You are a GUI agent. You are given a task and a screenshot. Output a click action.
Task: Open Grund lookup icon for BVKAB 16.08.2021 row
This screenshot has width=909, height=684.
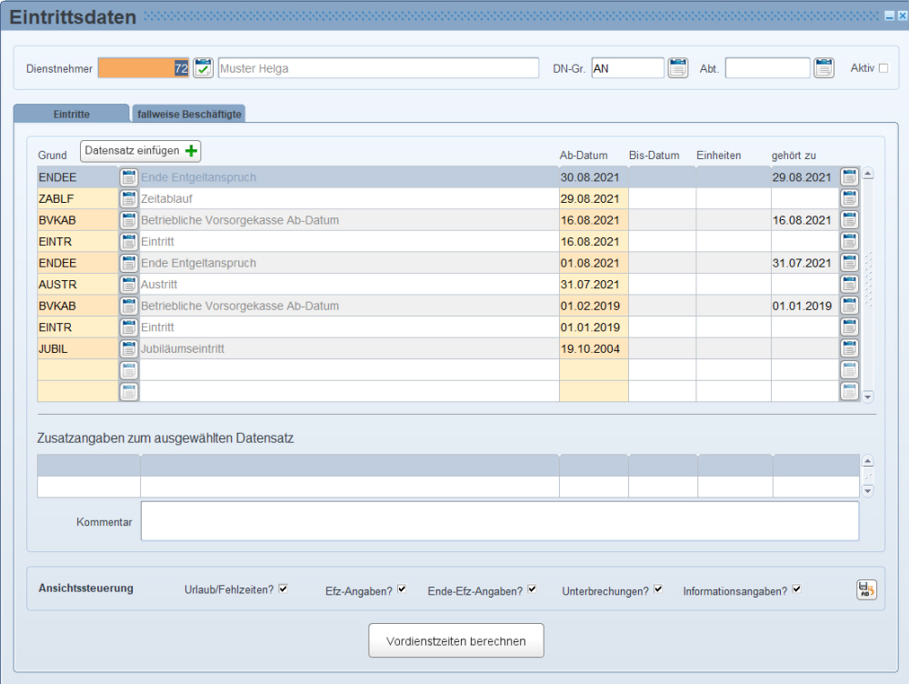129,220
